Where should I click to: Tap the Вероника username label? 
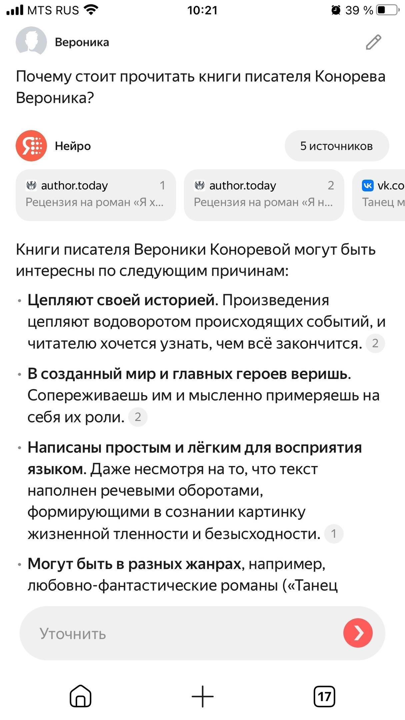point(82,42)
